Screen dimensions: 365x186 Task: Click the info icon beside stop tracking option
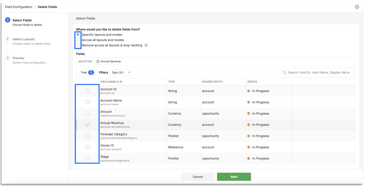[146, 45]
